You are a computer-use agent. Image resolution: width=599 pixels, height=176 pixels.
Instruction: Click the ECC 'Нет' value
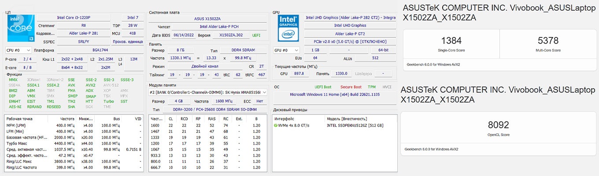(x=259, y=101)
